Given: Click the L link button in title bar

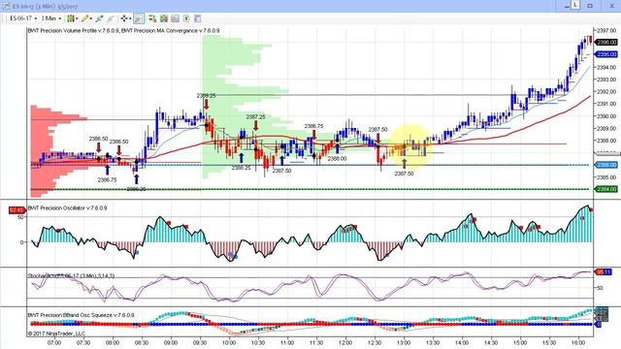Looking at the screenshot, I should (574, 5).
